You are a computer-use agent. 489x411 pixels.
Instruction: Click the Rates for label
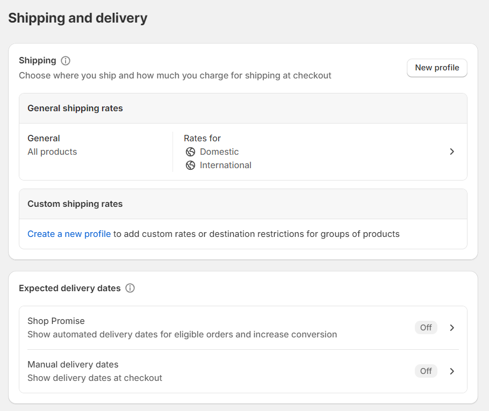click(x=202, y=138)
